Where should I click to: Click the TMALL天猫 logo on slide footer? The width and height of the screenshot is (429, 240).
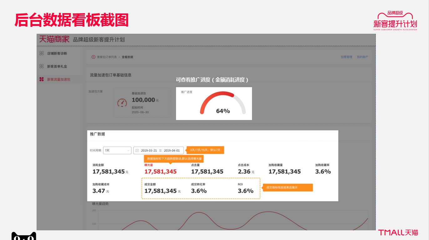[398, 232]
